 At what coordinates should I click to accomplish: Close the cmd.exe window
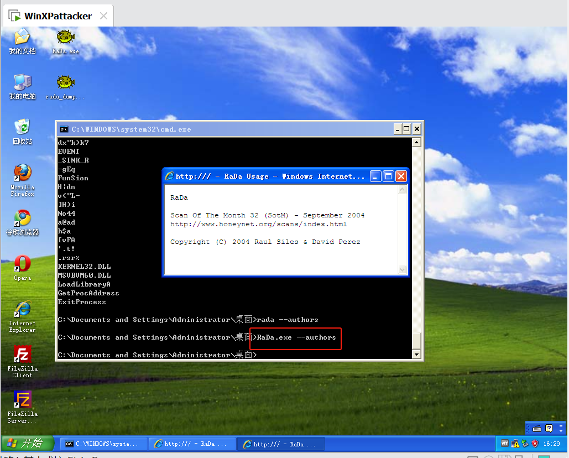pos(417,129)
